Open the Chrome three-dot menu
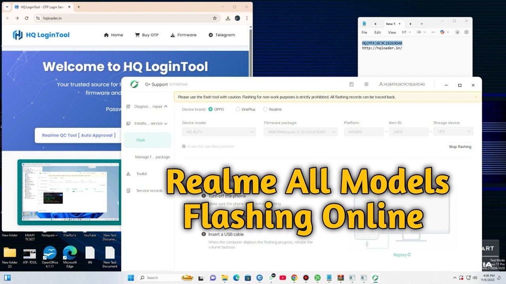This screenshot has height=284, width=506. click(247, 18)
